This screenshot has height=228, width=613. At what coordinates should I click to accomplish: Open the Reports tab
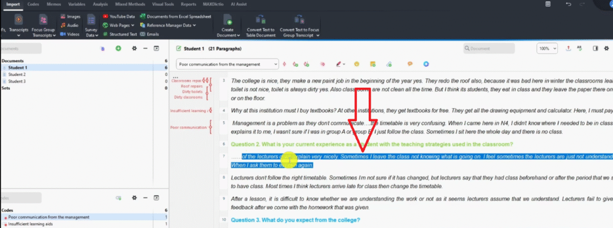(x=189, y=4)
